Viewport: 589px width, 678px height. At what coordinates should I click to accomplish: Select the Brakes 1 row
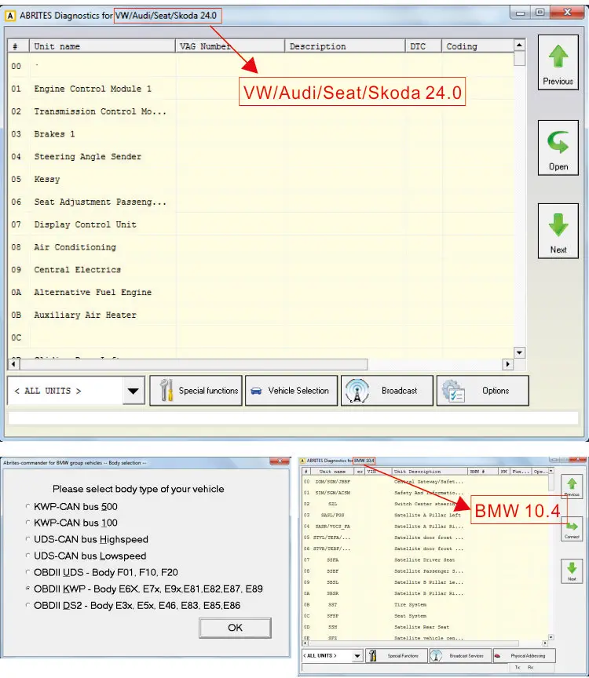261,134
